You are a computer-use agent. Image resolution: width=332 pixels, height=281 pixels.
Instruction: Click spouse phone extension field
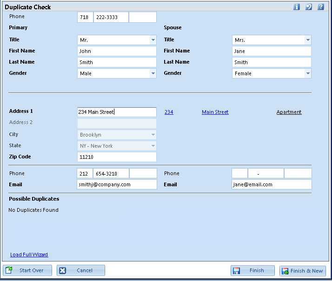pos(298,173)
